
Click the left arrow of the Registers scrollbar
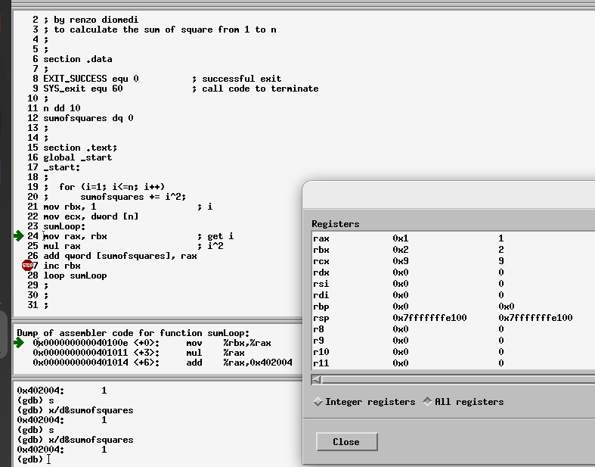317,380
